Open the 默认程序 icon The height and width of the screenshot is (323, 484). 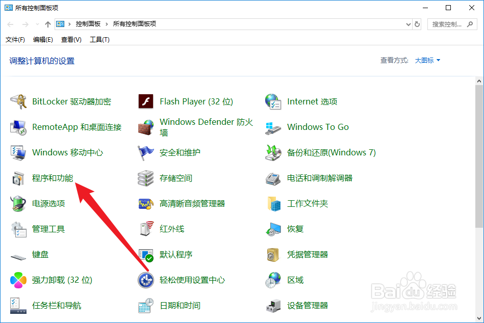click(146, 255)
